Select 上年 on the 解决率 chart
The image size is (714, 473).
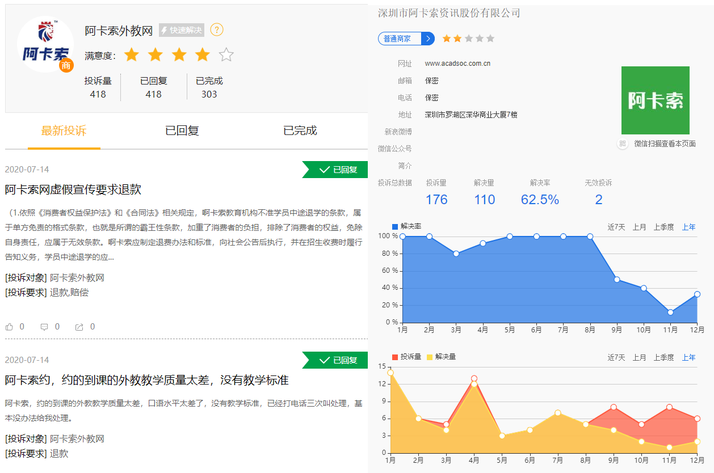688,227
